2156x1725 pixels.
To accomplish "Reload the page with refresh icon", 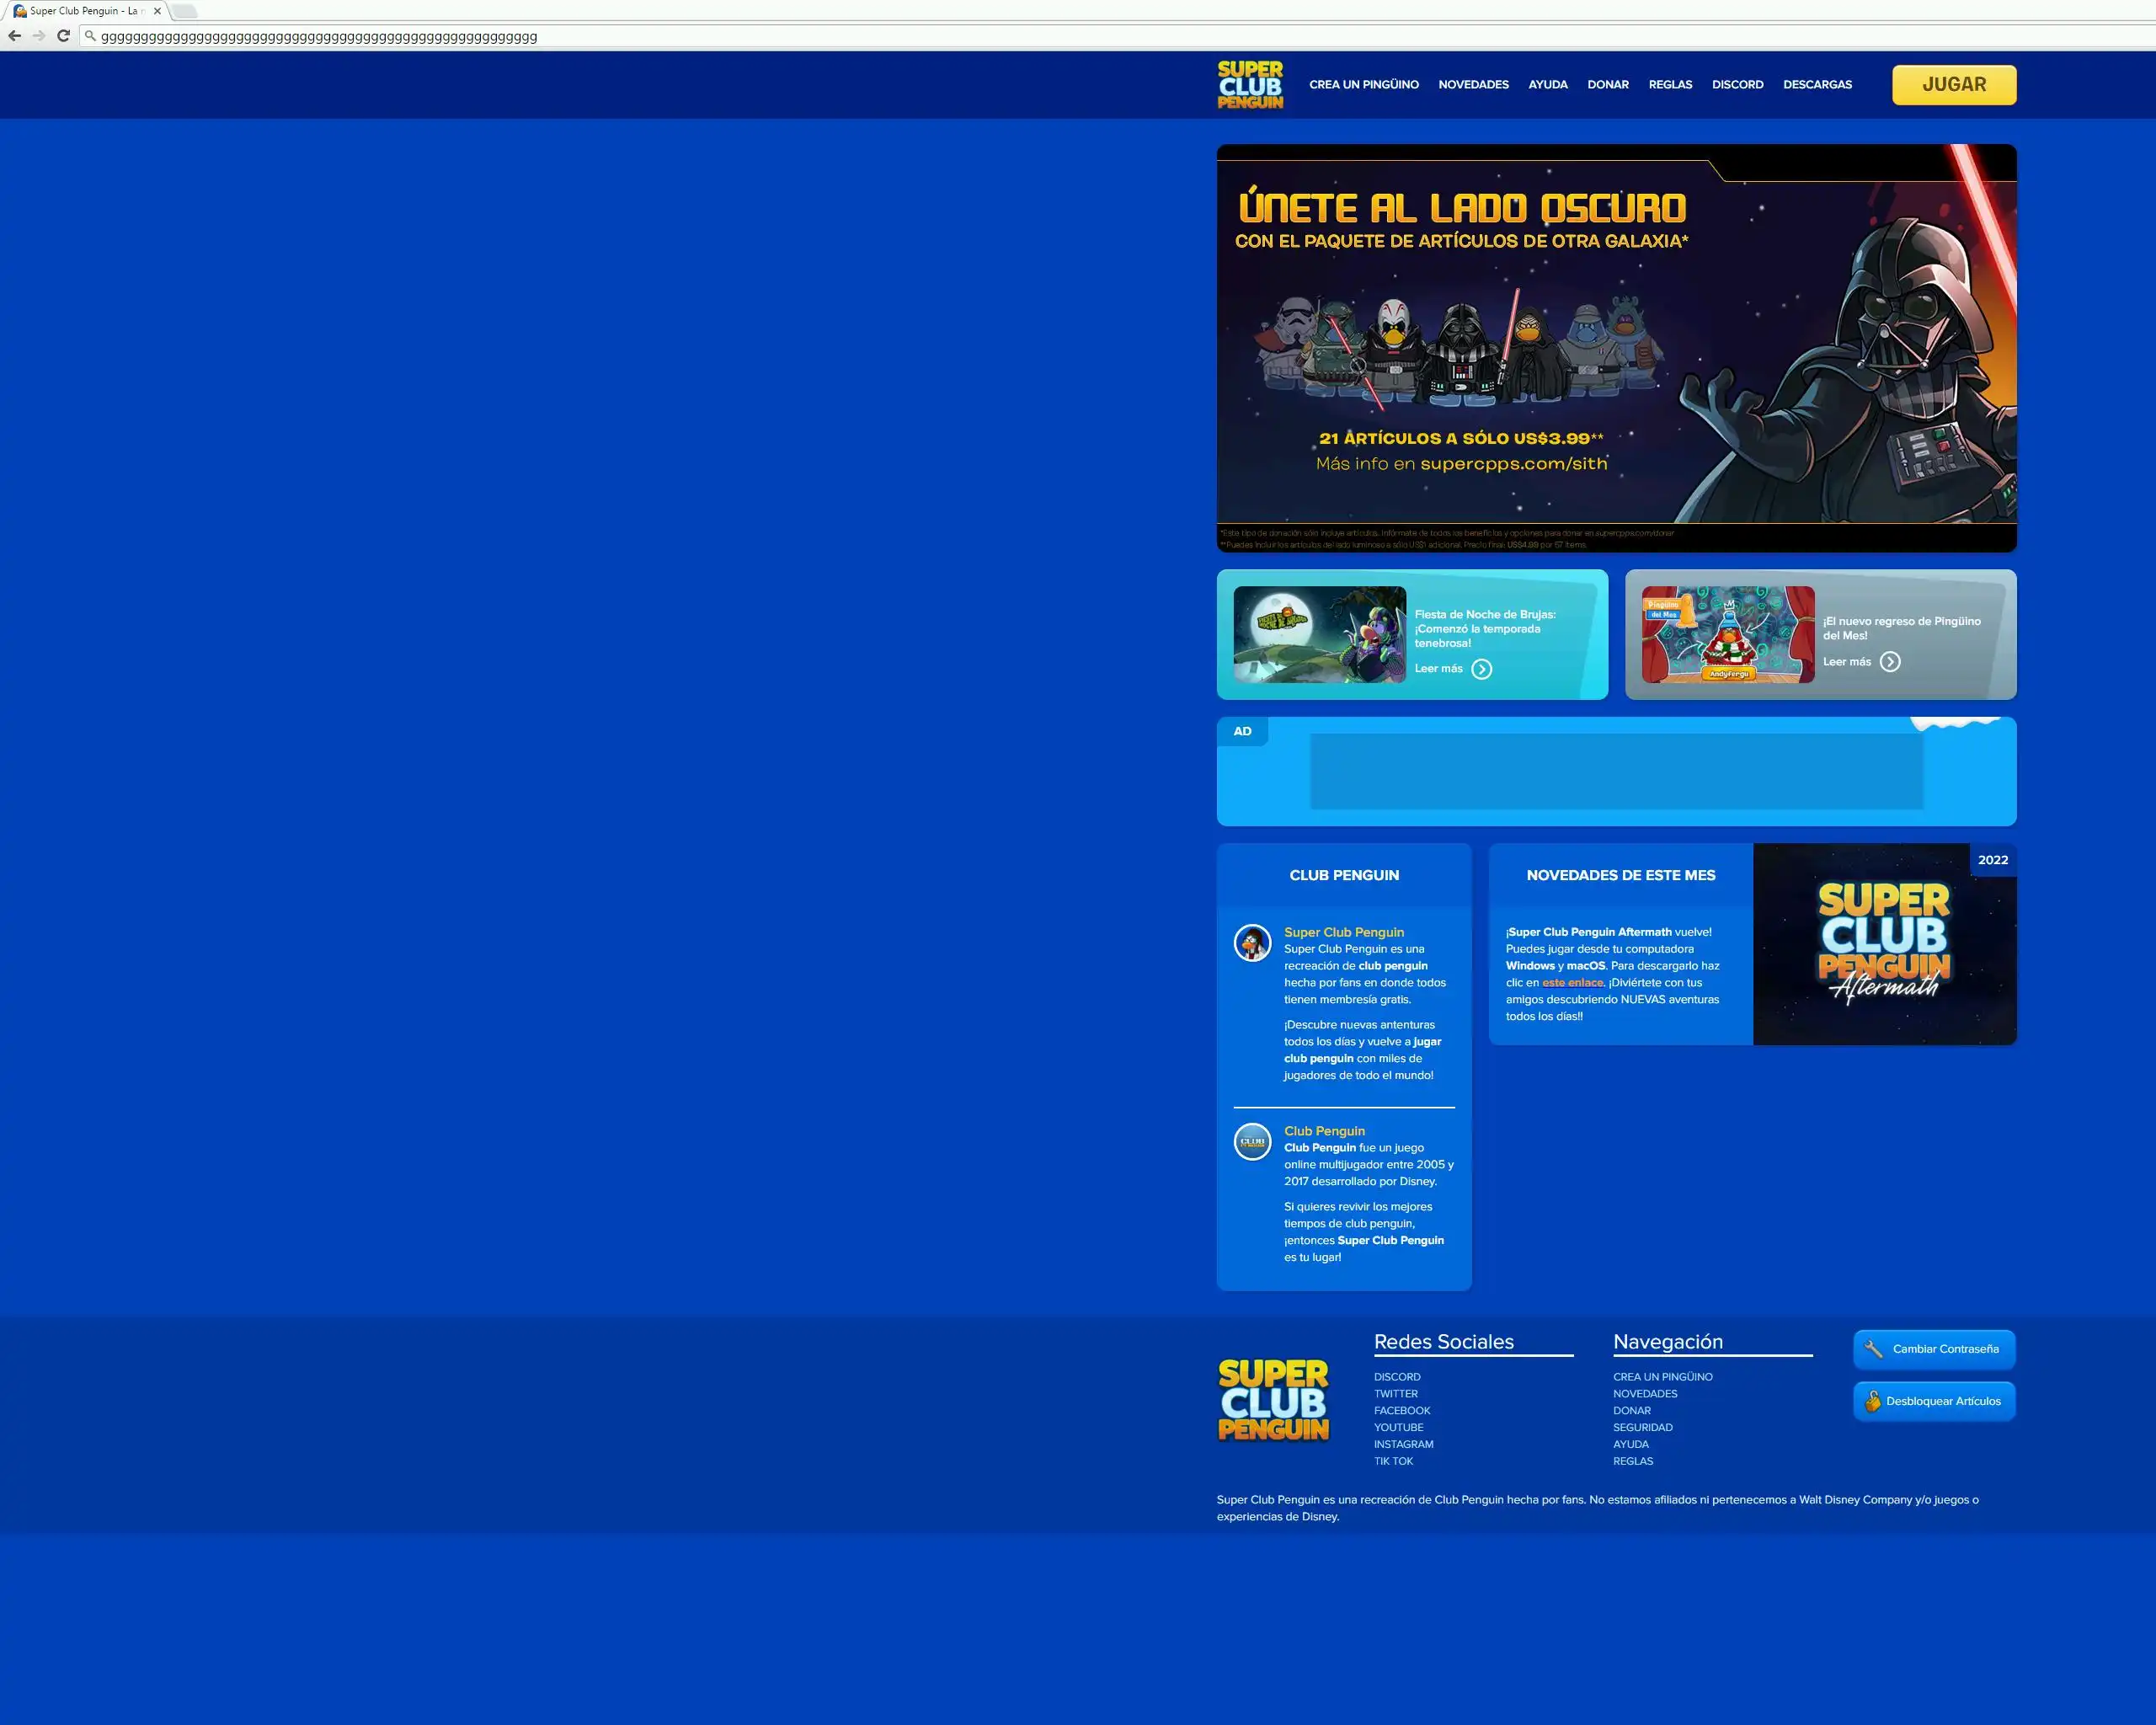I will (63, 36).
